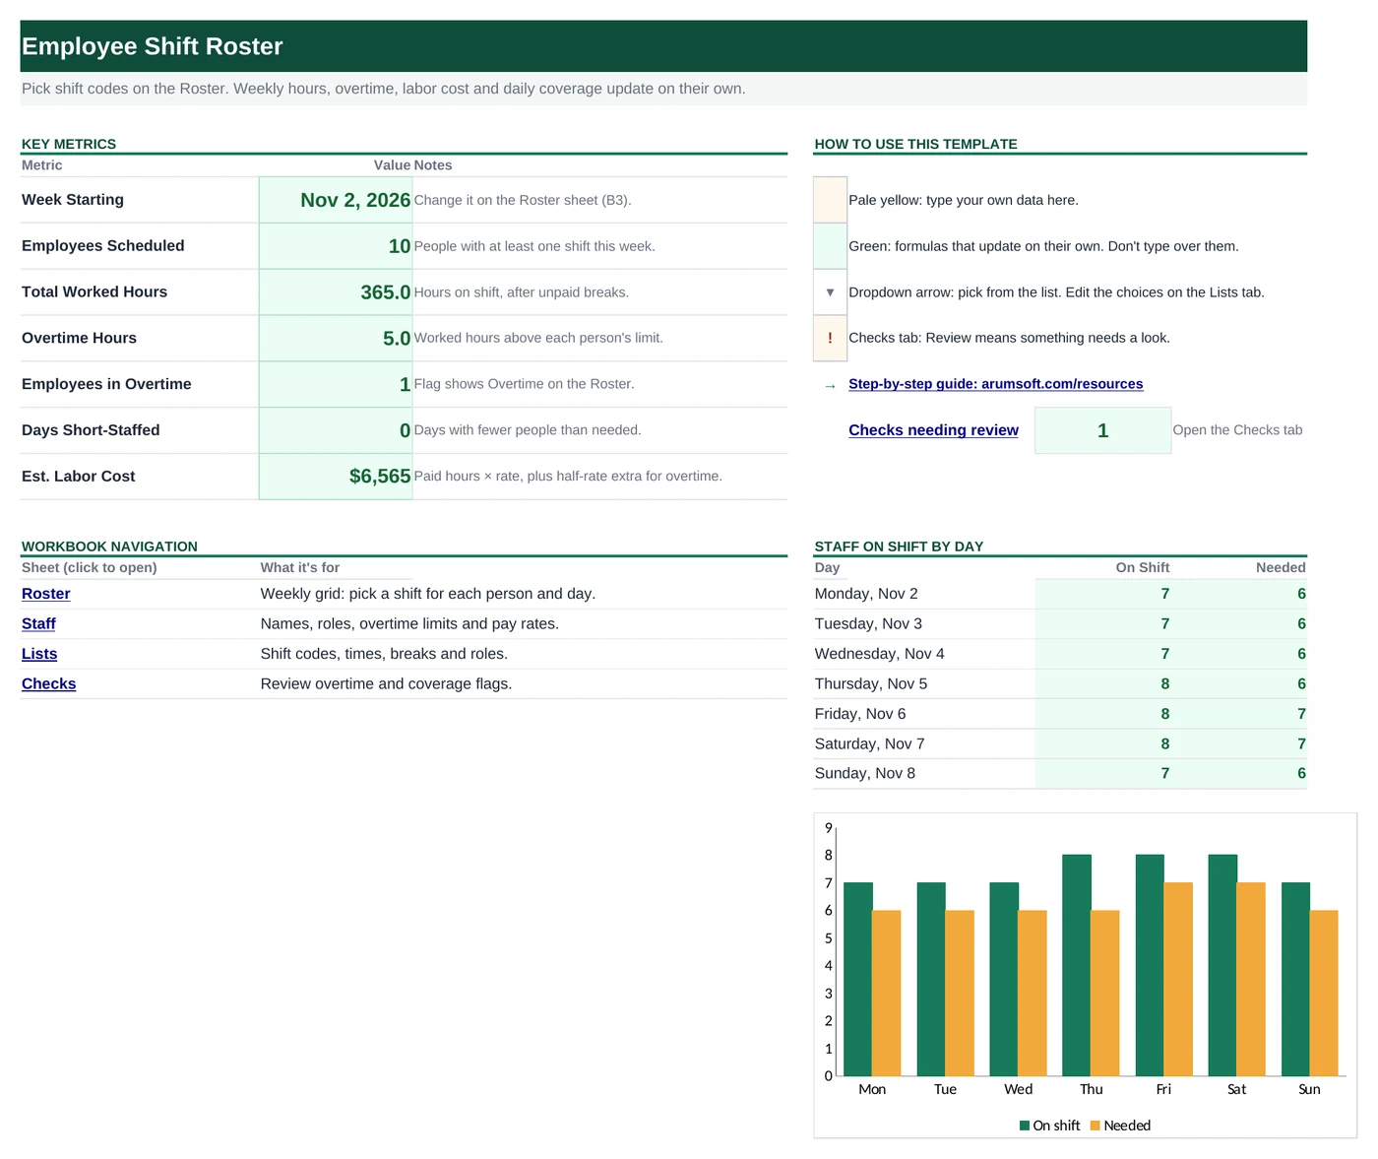Click the Days Short-Staffed value 0

(336, 430)
